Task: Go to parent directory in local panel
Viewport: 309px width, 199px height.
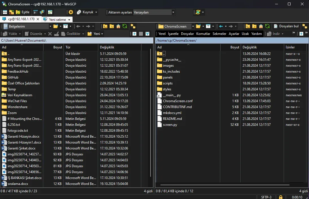Action: click(x=105, y=26)
